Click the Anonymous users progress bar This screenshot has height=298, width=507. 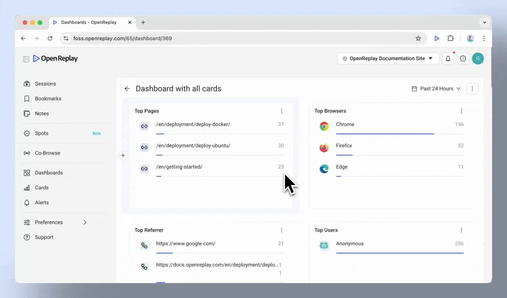tap(400, 253)
